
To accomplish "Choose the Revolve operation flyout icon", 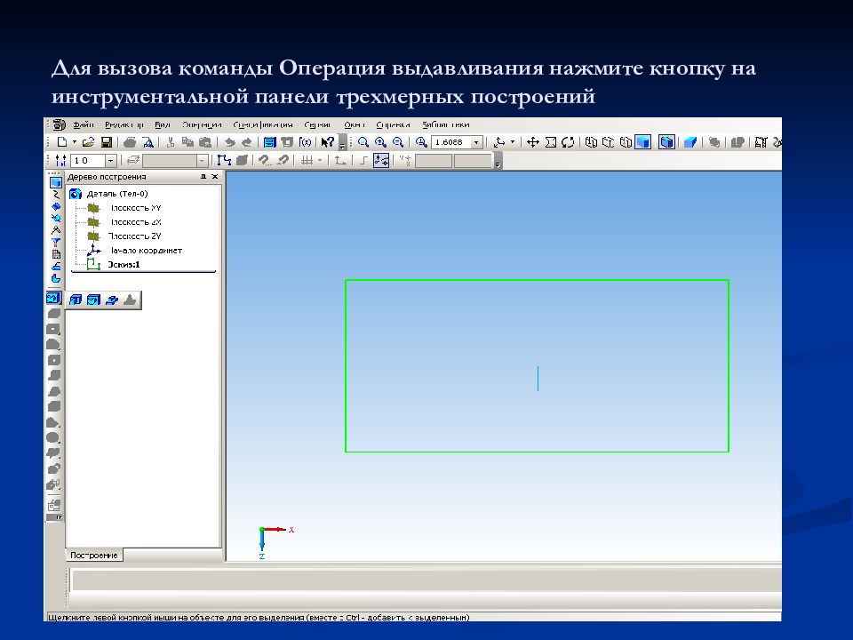I will 93,300.
